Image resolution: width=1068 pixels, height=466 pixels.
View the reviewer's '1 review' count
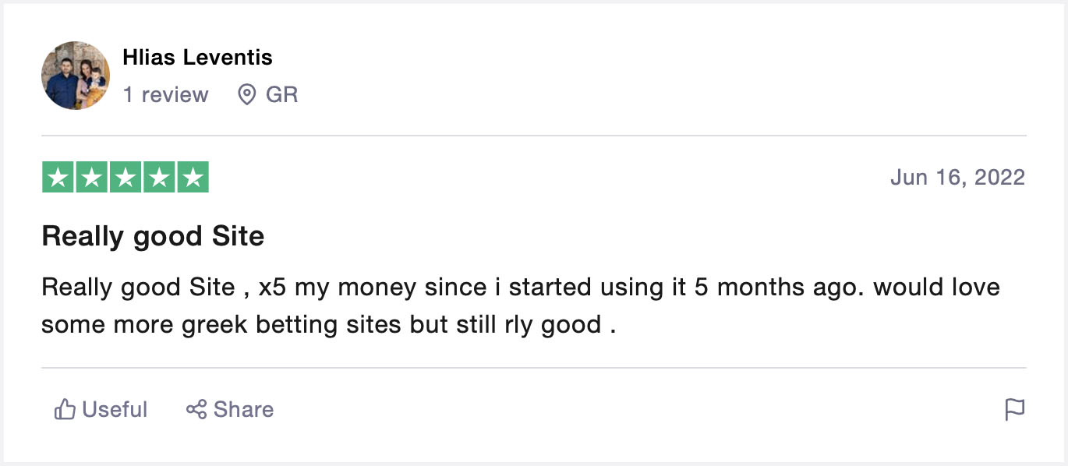point(165,95)
